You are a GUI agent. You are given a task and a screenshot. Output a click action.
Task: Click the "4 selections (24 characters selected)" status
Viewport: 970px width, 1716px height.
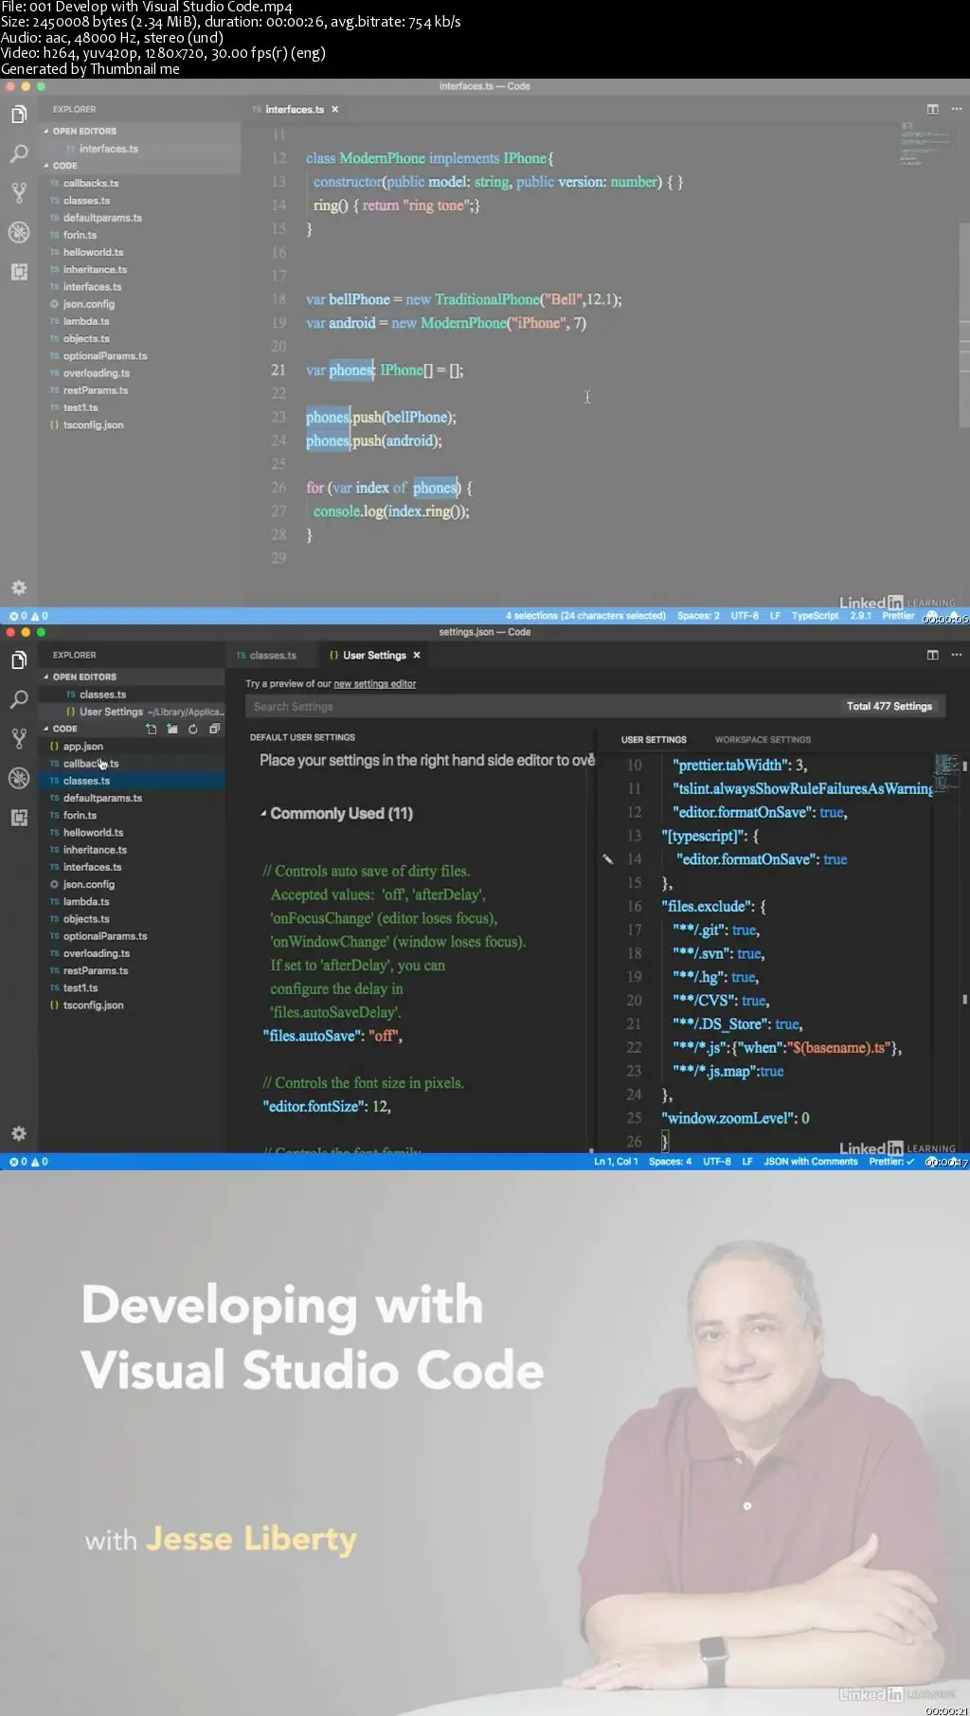(x=585, y=616)
